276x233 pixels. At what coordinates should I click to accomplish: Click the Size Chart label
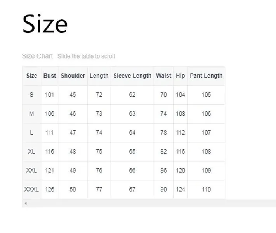click(x=37, y=56)
